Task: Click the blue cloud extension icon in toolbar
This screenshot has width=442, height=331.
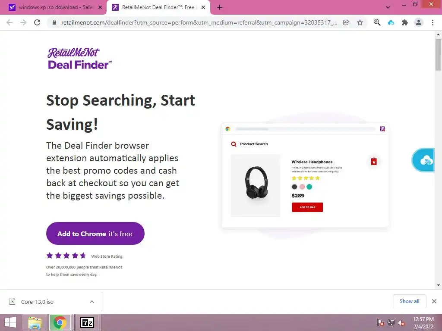Action: pos(391,22)
